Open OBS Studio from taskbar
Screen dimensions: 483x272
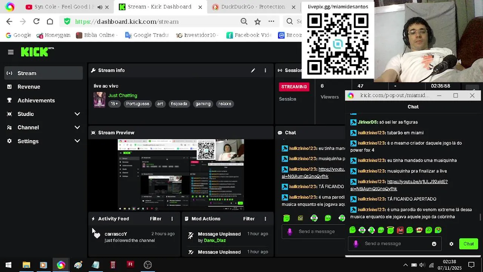tap(148, 265)
